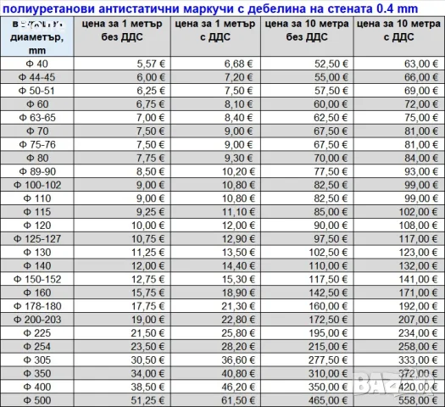Click the 'цена за 10 метра без ДДС' header

[307, 36]
